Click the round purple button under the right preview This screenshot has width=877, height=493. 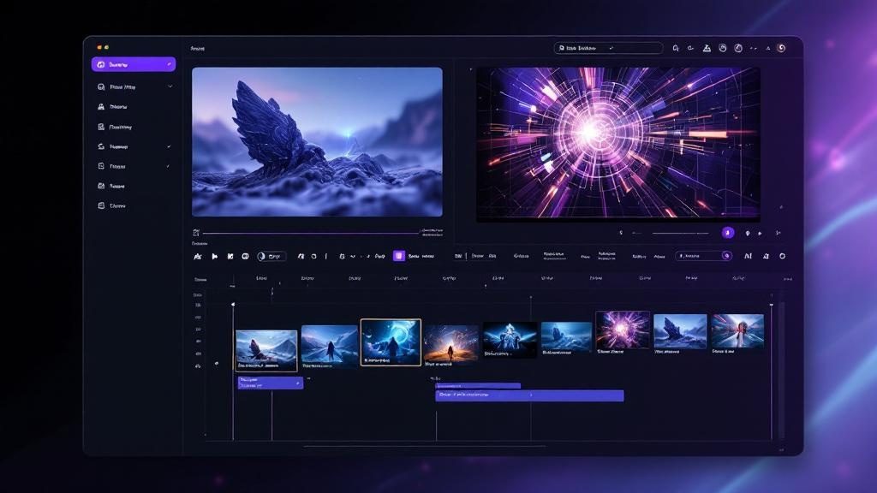(x=728, y=233)
